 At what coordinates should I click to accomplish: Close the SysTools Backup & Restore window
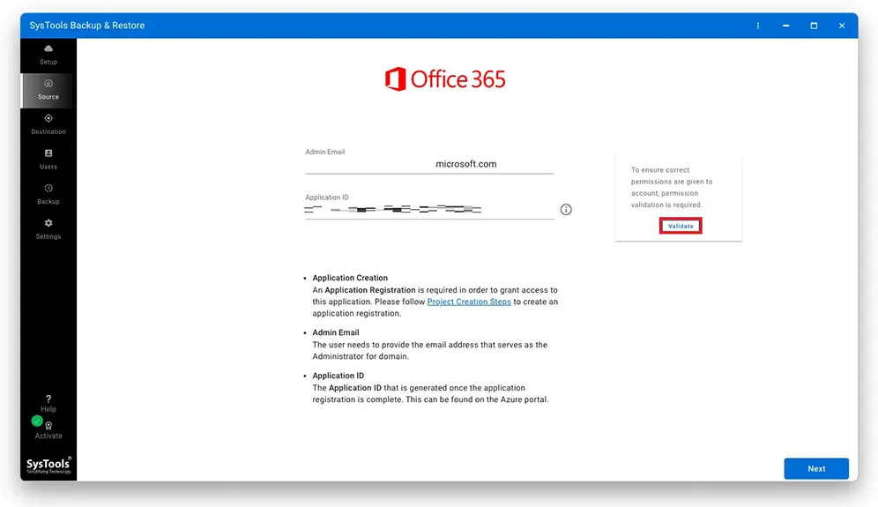coord(842,26)
